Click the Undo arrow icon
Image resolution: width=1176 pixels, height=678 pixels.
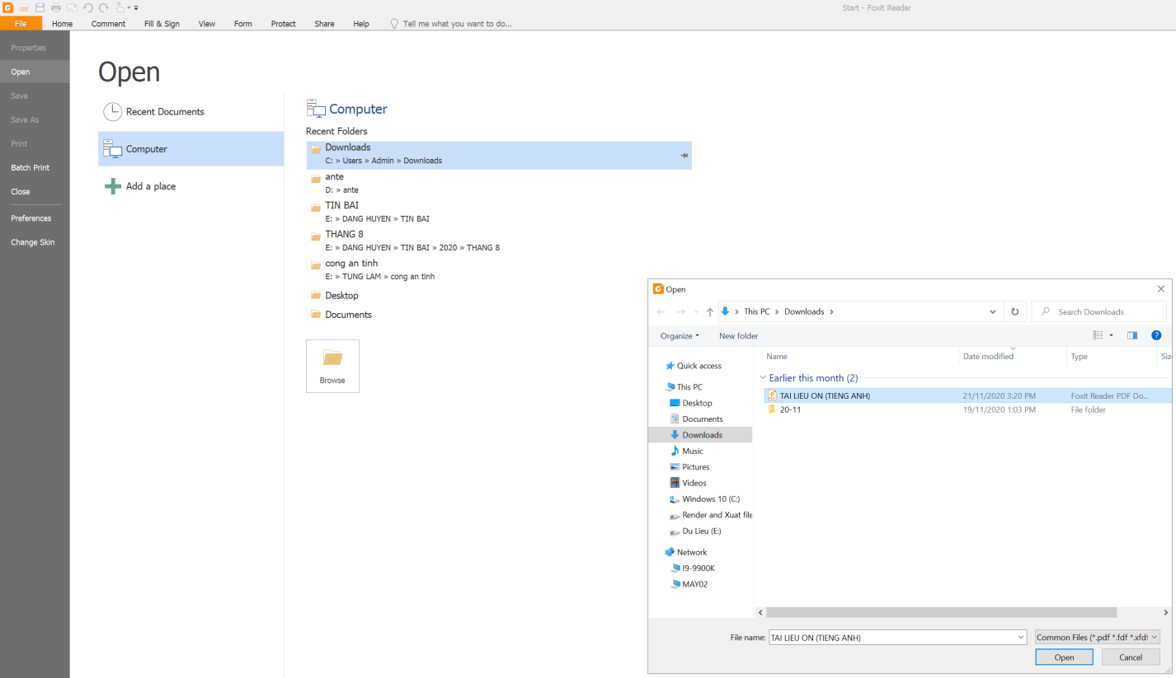tap(88, 7)
